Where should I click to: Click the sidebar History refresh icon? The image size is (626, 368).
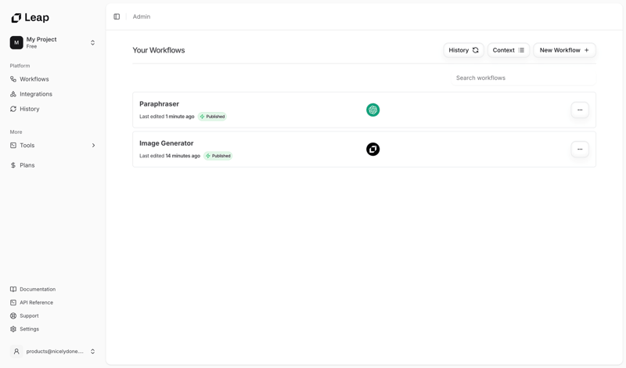13,109
